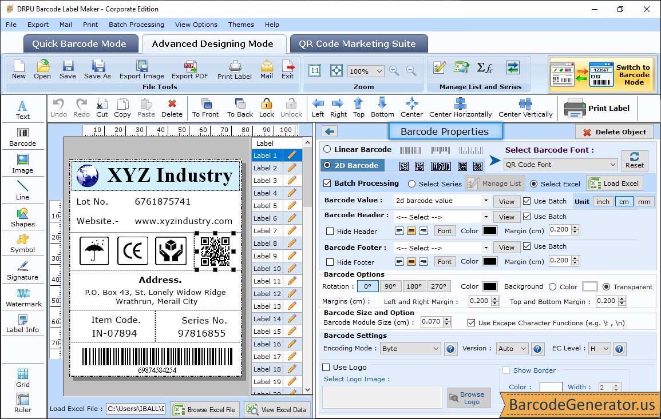Create a New label file
Image resolution: width=661 pixels, height=419 pixels.
[x=18, y=70]
